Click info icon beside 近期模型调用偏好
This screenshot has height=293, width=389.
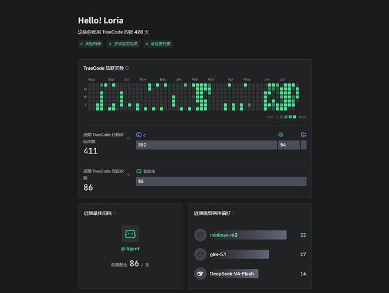[234, 213]
